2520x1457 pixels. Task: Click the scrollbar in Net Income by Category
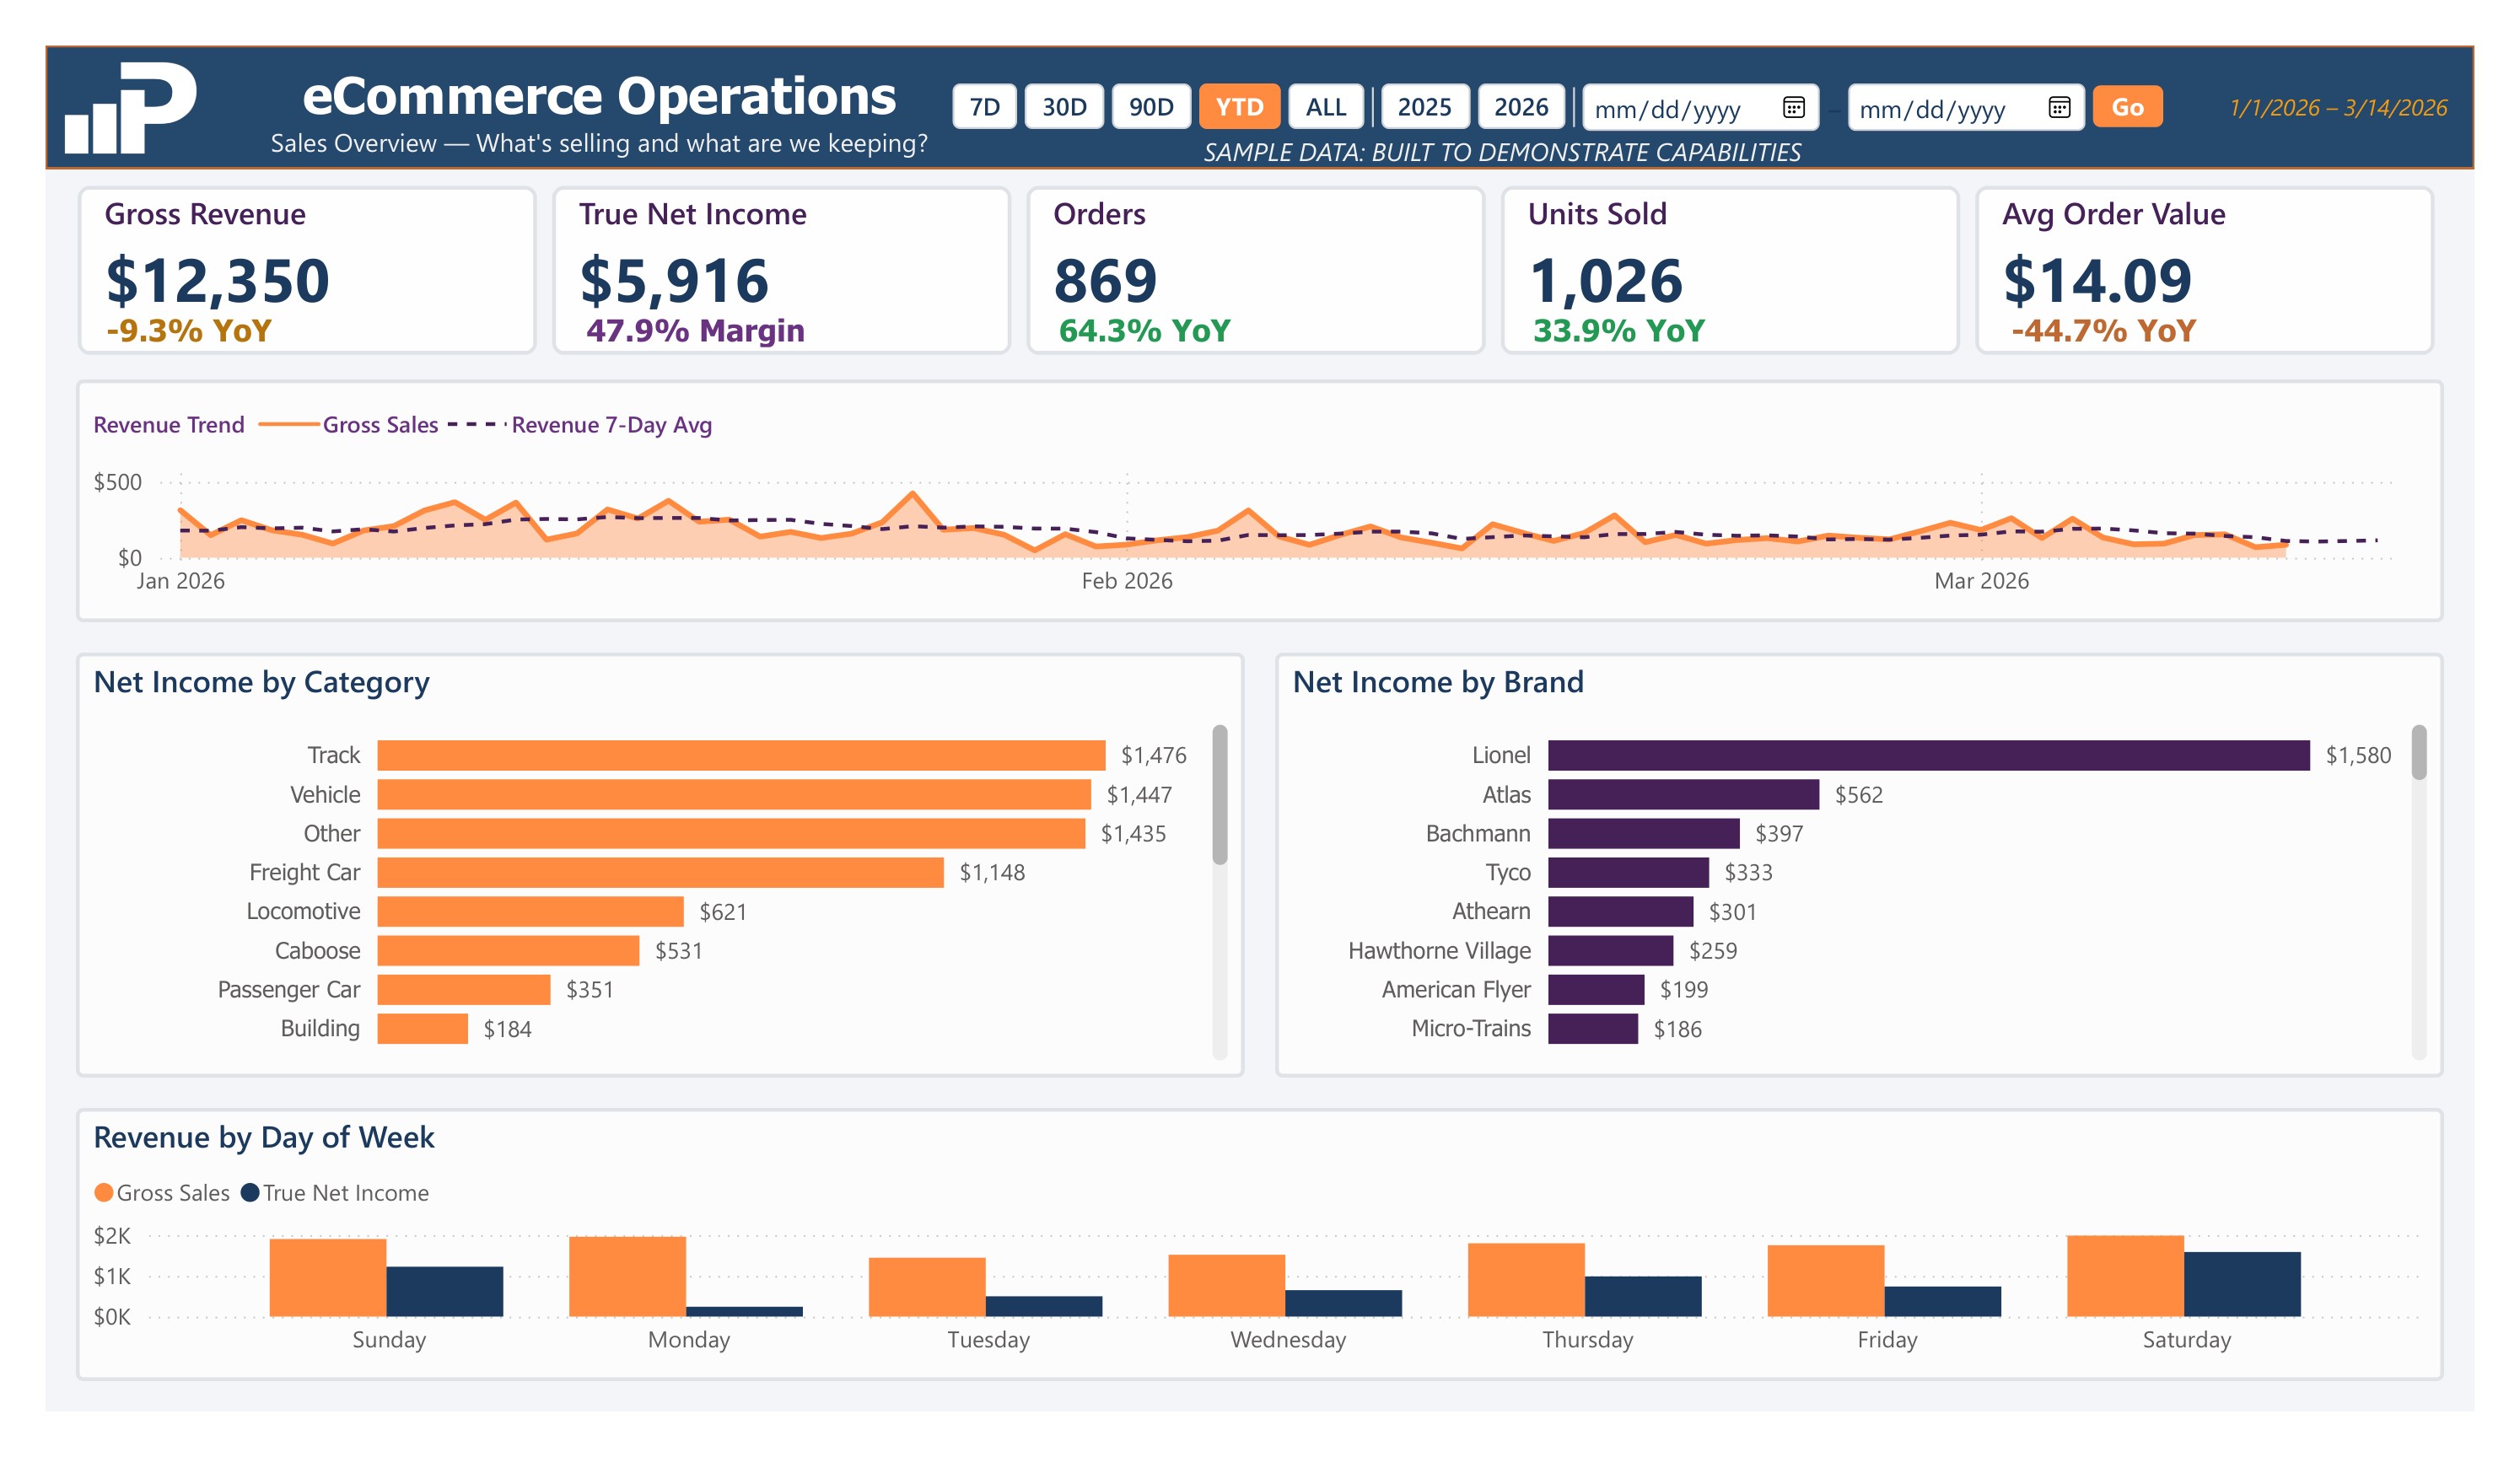point(1222,790)
